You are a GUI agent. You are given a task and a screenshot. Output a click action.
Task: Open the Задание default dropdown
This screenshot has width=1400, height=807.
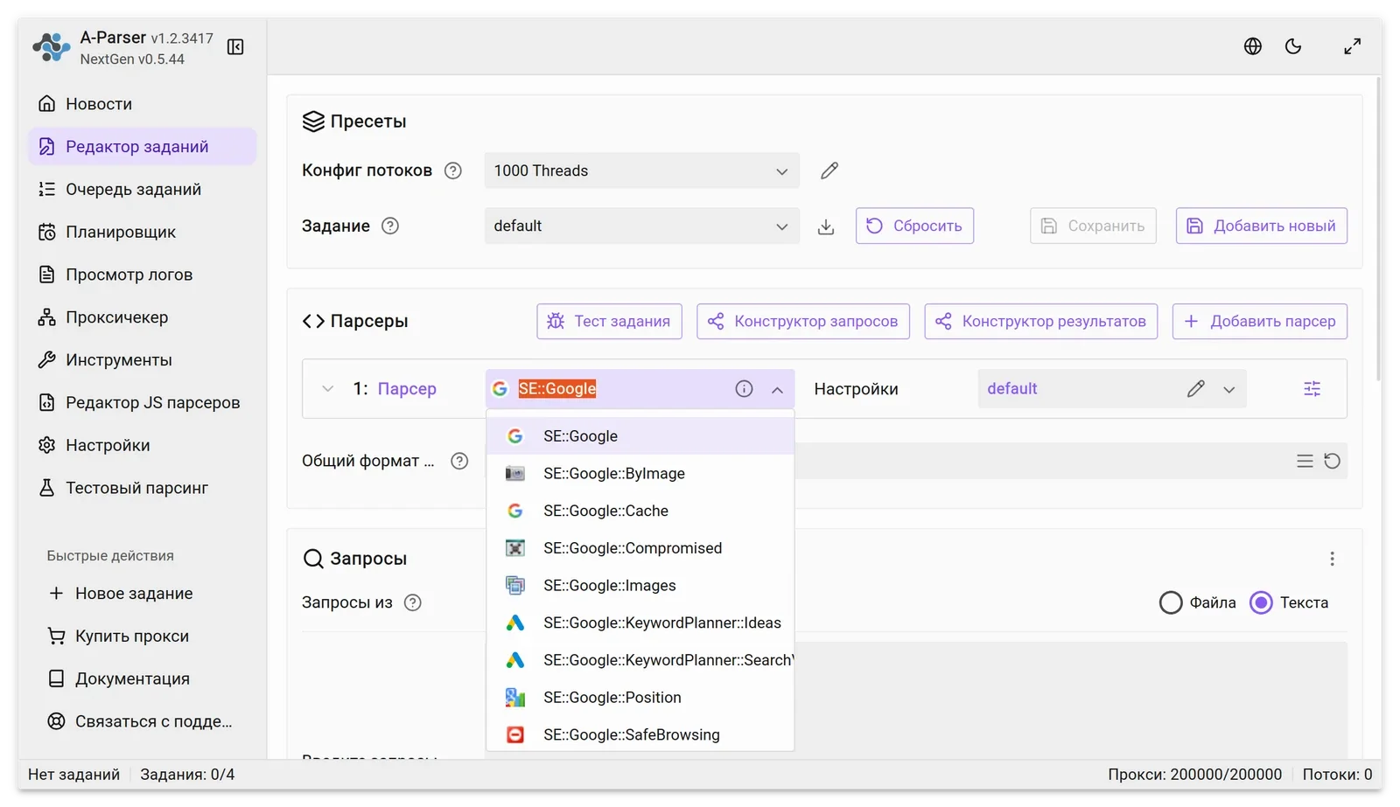(641, 226)
